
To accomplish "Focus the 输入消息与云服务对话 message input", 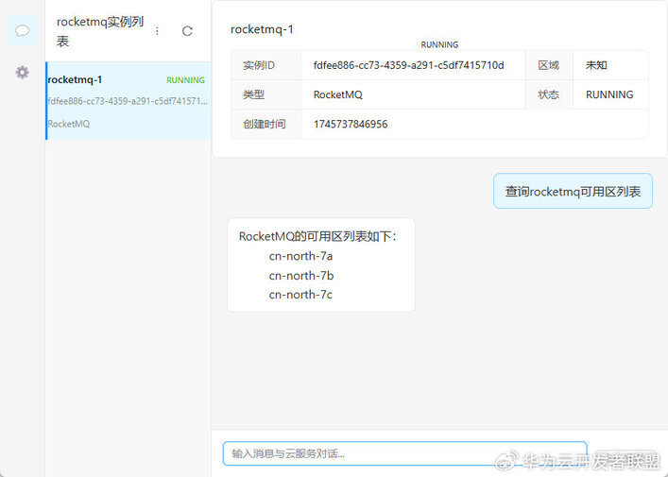I will click(x=404, y=453).
